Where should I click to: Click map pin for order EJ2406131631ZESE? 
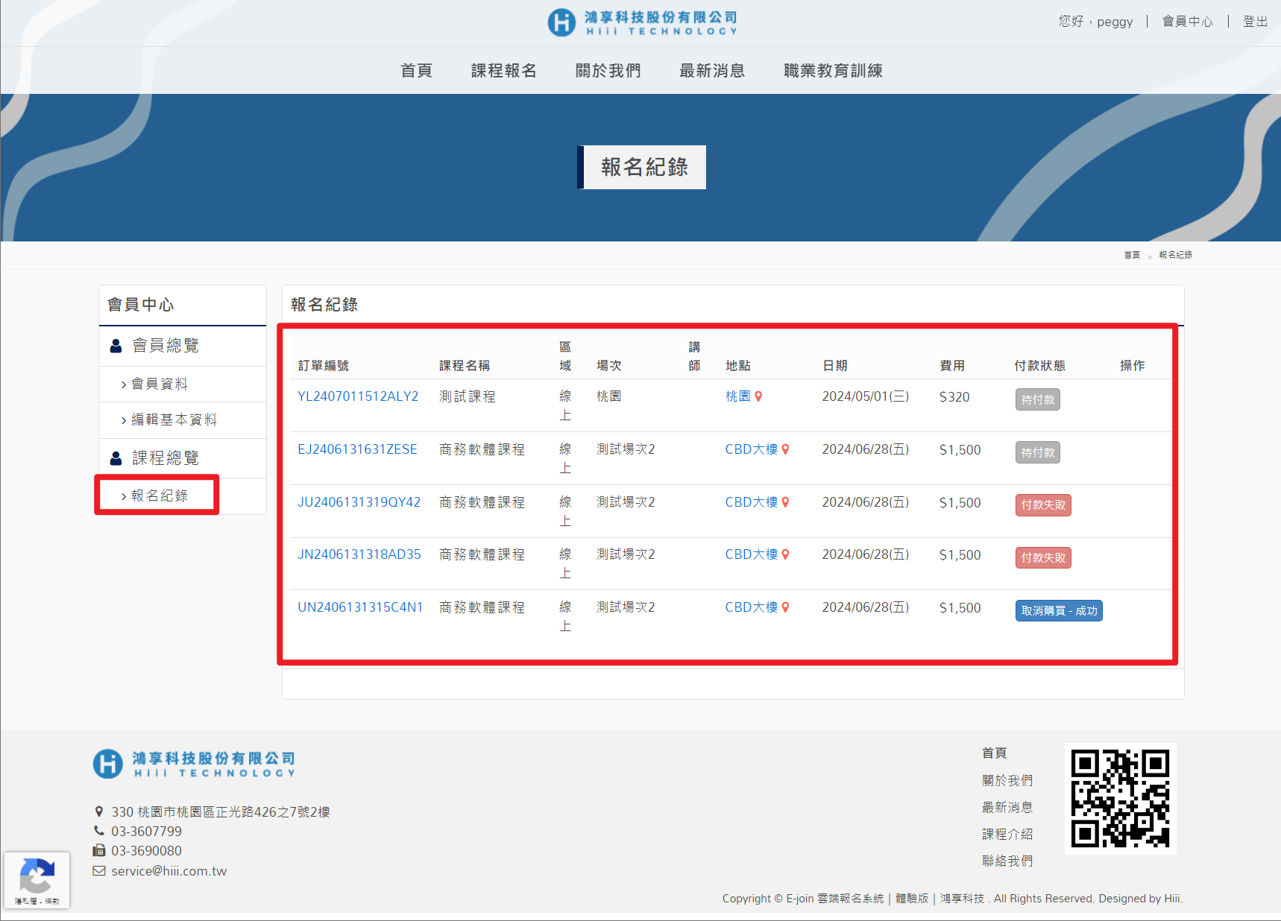pos(785,450)
